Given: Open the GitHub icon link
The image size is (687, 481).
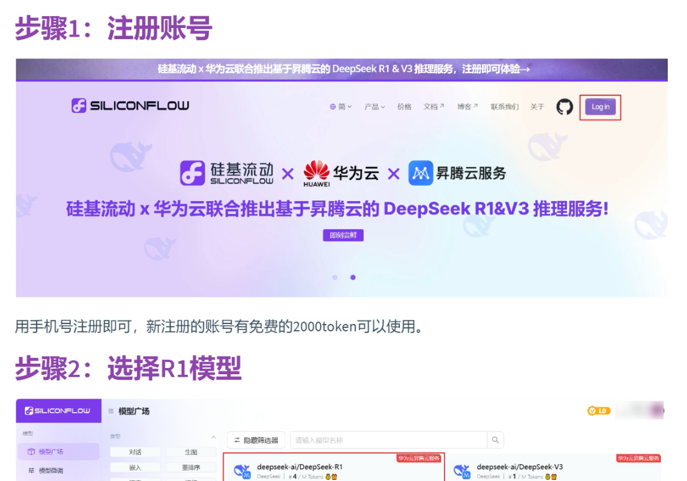Looking at the screenshot, I should 564,107.
